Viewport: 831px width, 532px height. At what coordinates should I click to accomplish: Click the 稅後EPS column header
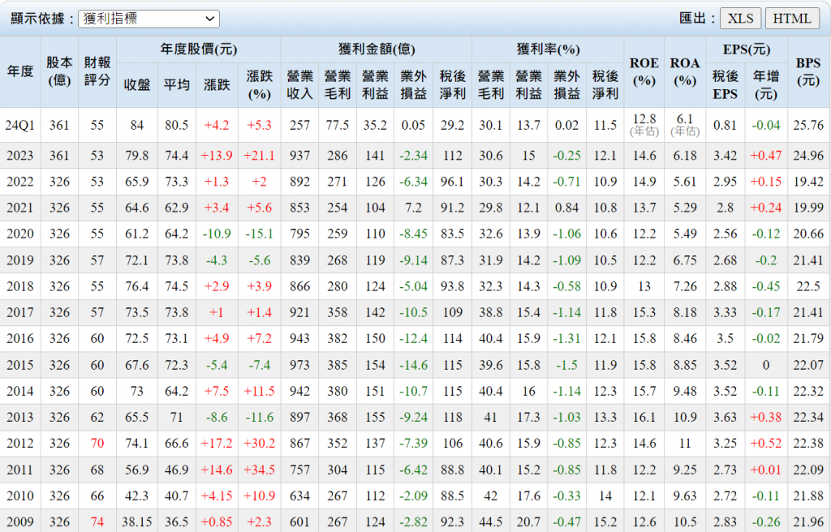726,84
